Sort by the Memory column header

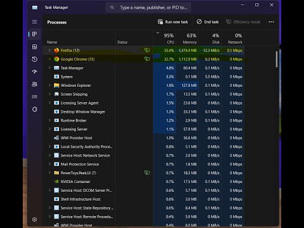point(187,38)
